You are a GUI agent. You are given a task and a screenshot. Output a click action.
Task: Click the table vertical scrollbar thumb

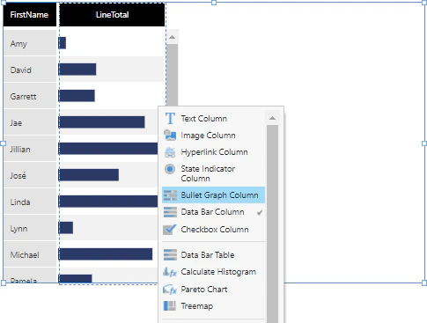click(173, 75)
